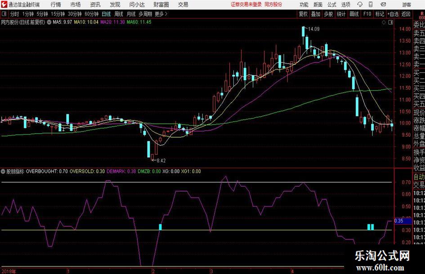Open the 交易 menu
This screenshot has width=425, height=274.
[183, 4]
